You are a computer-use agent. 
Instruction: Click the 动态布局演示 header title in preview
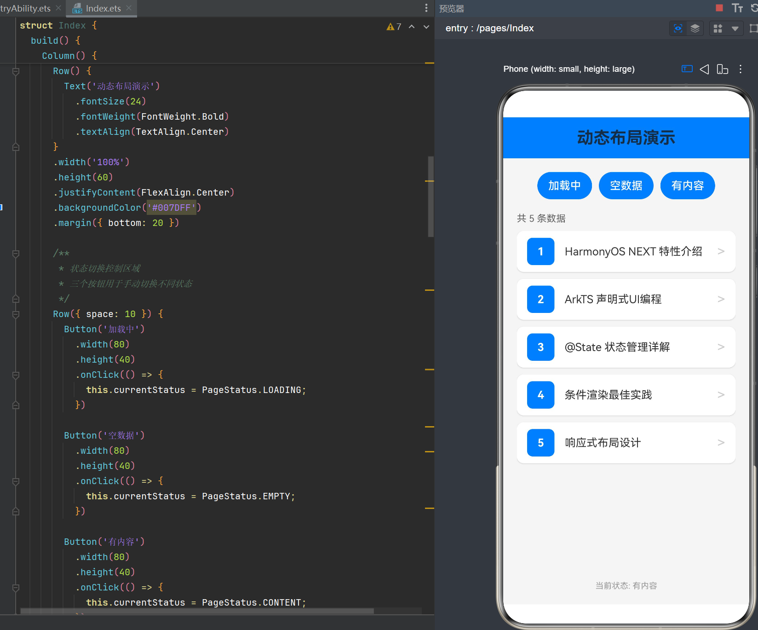626,138
